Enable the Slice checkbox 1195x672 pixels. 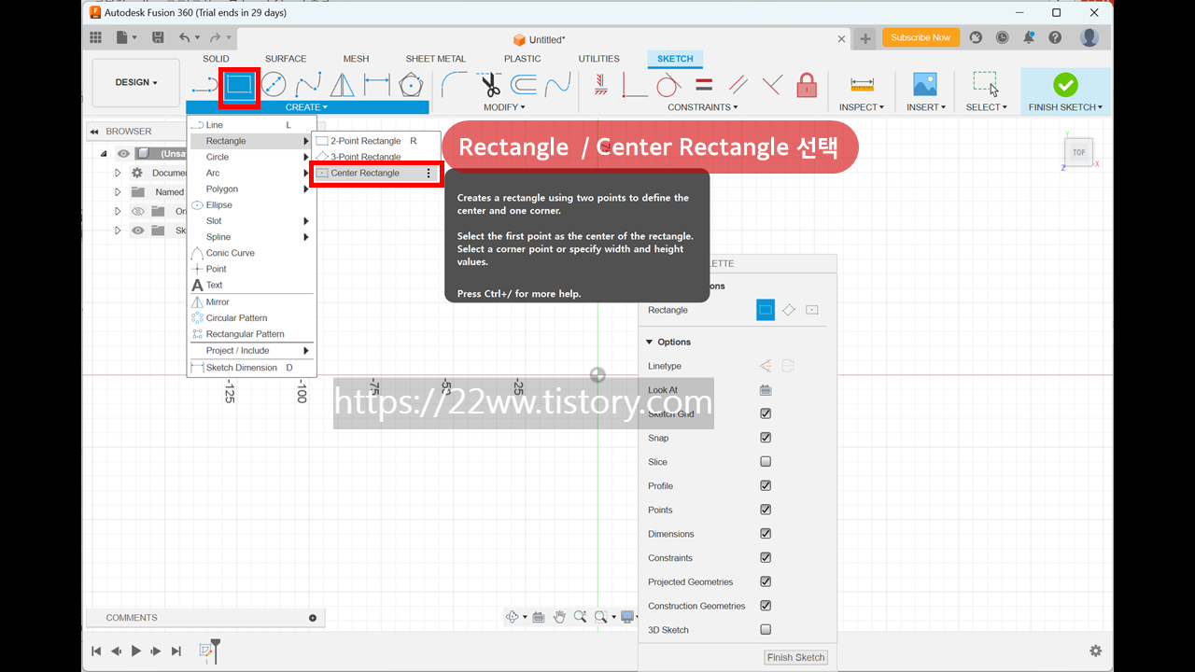(x=766, y=462)
